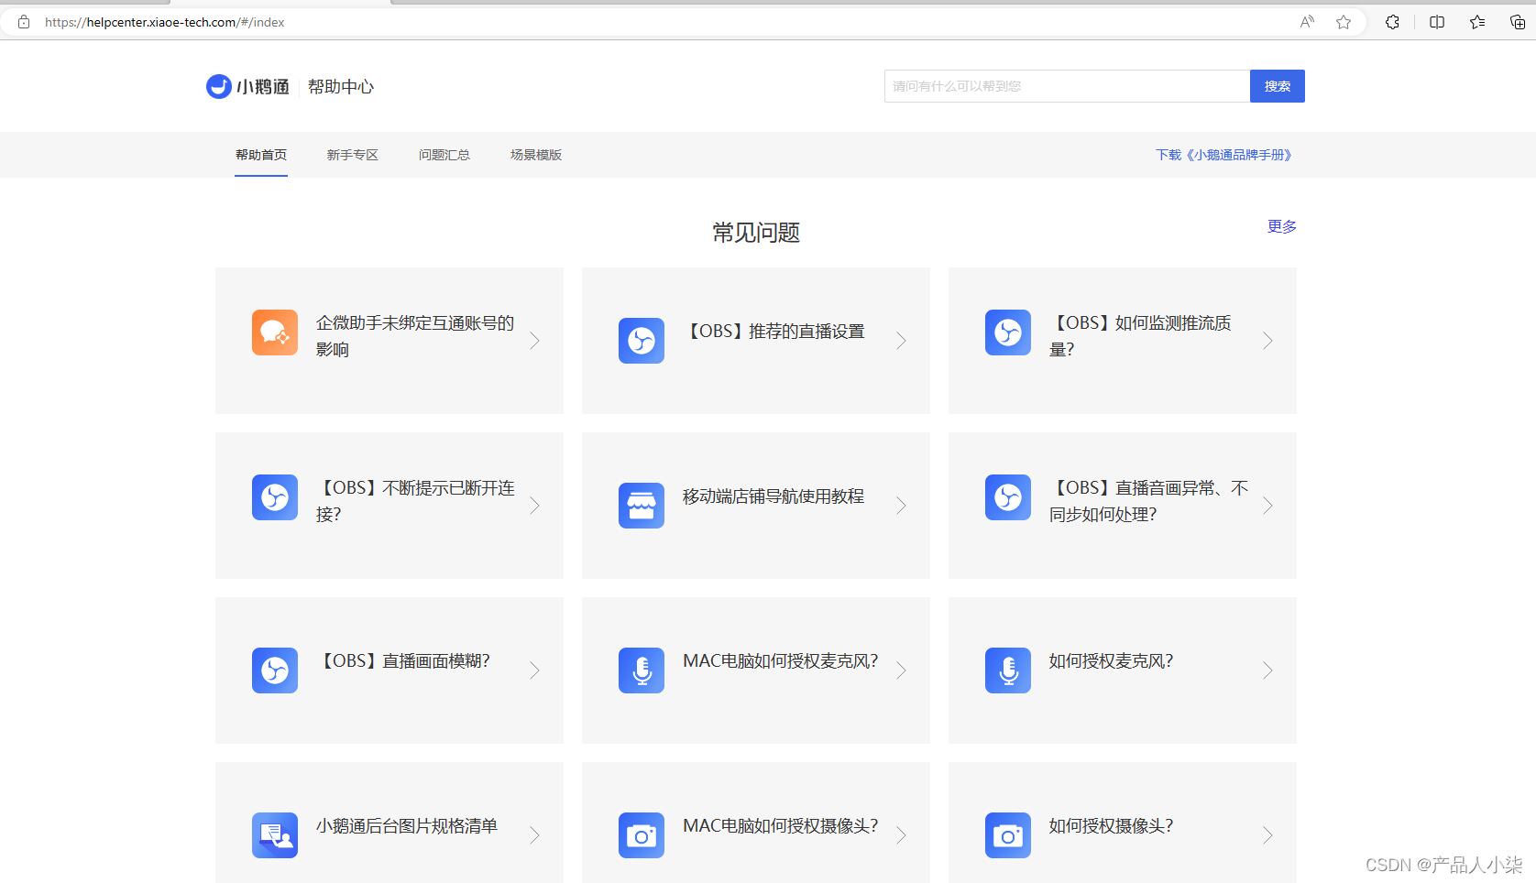Open the 帮助中心 header title
The image size is (1536, 883).
pyautogui.click(x=341, y=87)
